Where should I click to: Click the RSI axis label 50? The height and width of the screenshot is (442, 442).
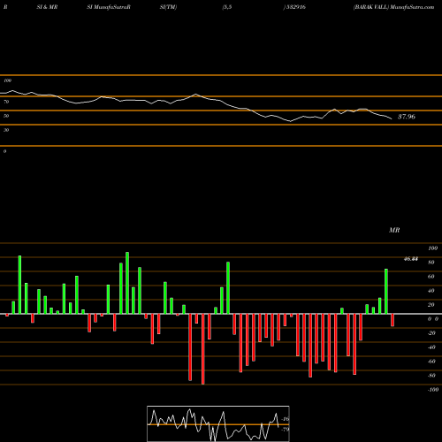(x=6, y=116)
